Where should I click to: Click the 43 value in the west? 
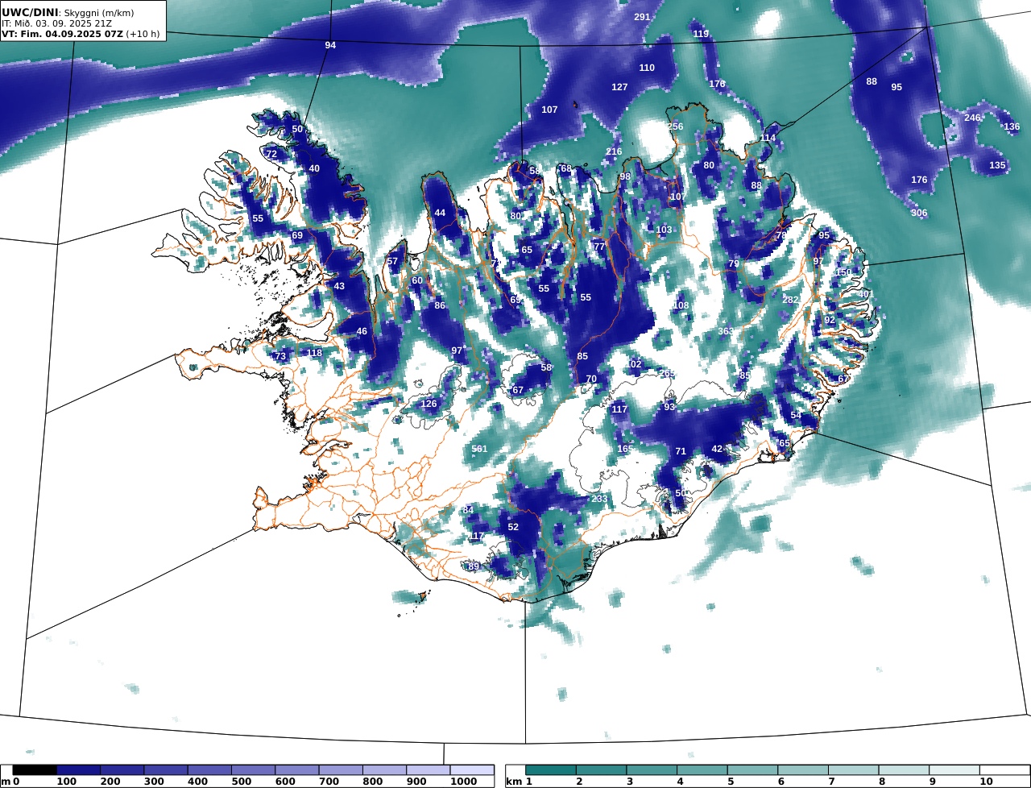pos(339,286)
